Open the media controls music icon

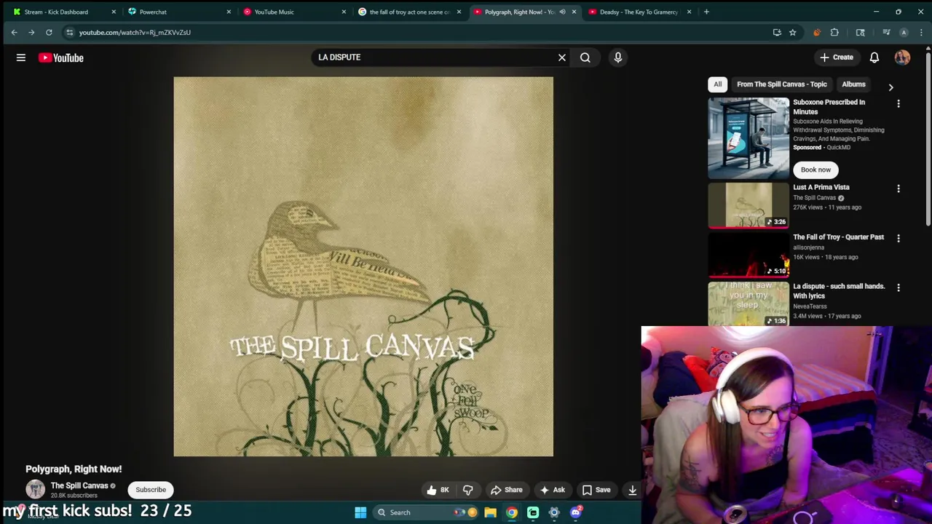point(886,32)
